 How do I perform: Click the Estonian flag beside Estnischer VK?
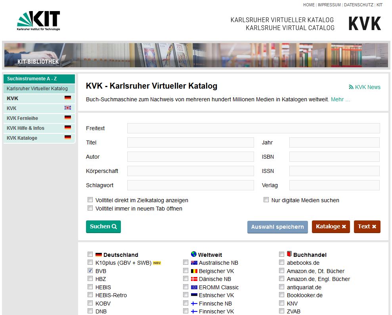(x=194, y=295)
